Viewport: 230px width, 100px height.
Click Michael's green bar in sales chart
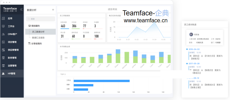pyautogui.click(x=127, y=57)
